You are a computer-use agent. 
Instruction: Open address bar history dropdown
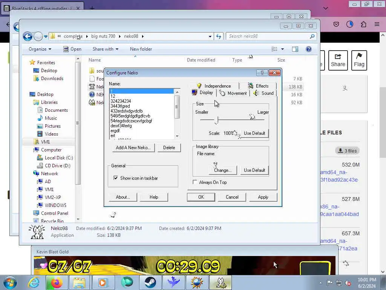pyautogui.click(x=210, y=37)
